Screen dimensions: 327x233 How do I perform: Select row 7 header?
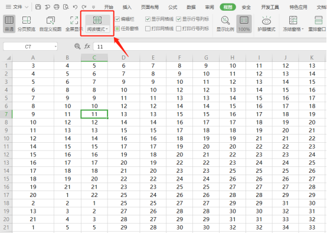6,114
